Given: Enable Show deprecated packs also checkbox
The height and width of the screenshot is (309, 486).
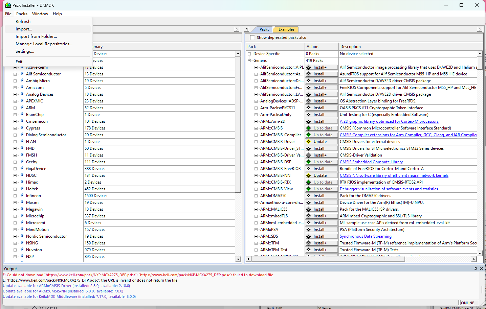Looking at the screenshot, I should coord(252,38).
